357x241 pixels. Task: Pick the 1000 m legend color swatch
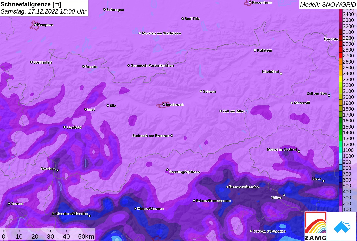(341, 156)
